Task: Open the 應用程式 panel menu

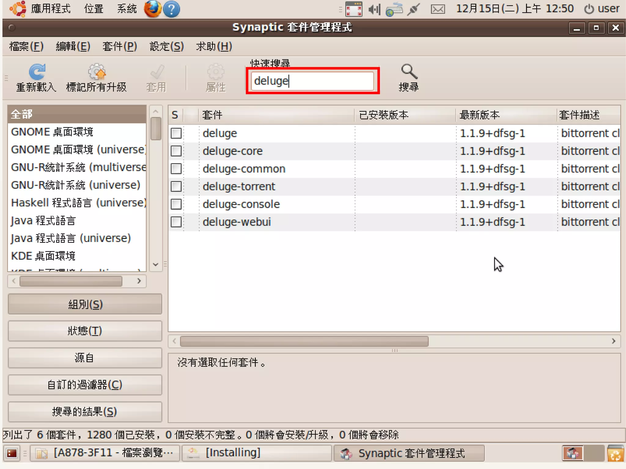Action: pos(50,9)
